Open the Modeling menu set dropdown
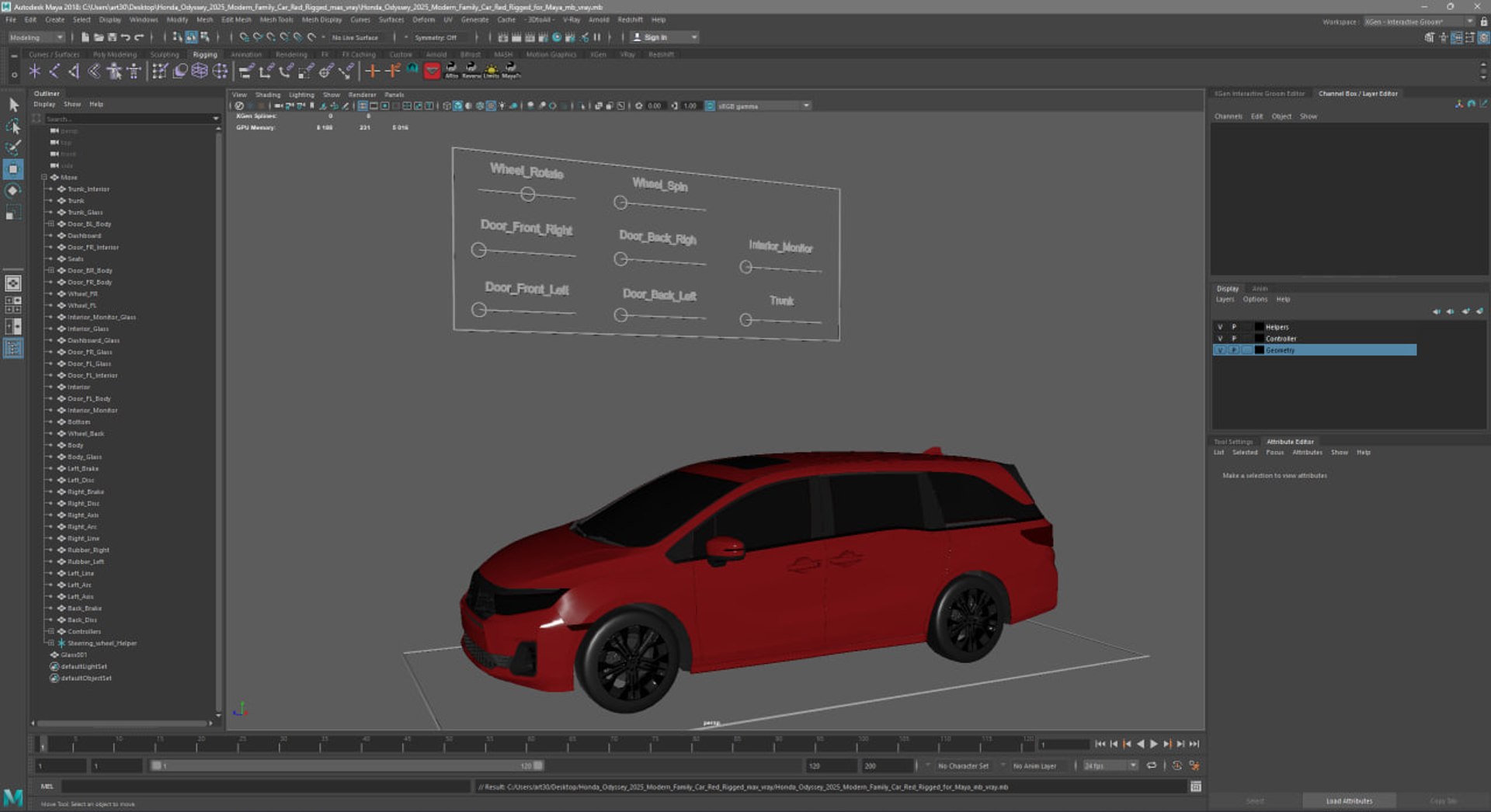The width and height of the screenshot is (1491, 812). [36, 37]
